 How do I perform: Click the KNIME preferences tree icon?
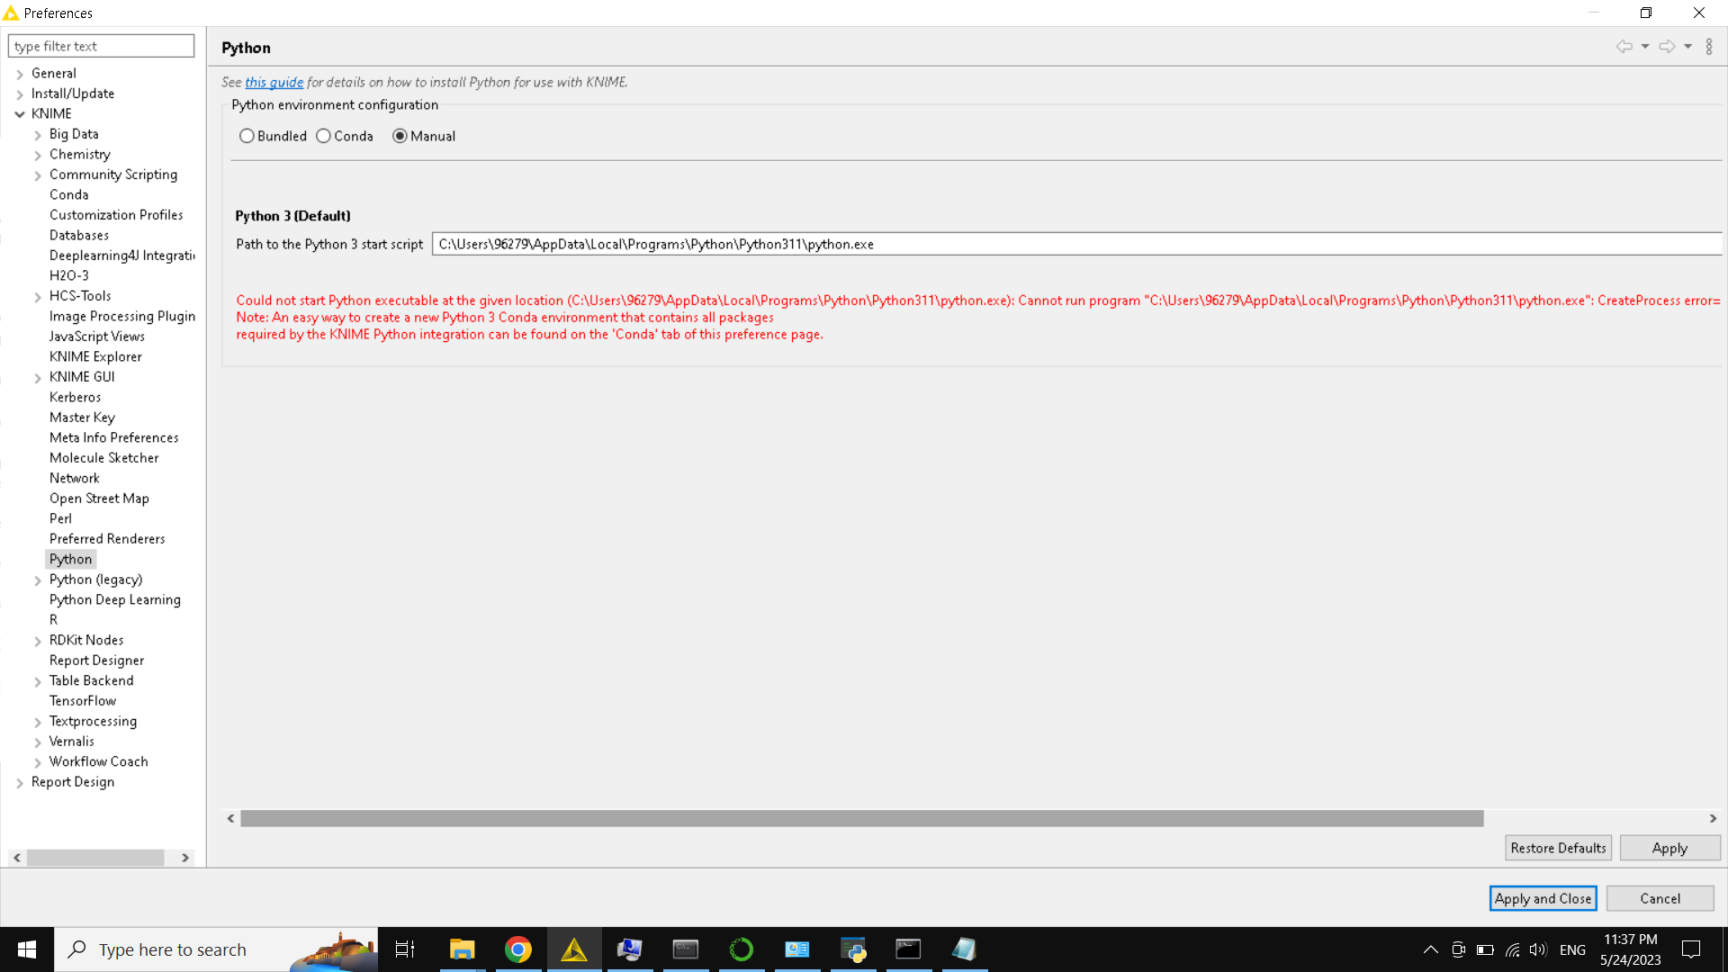22,112
